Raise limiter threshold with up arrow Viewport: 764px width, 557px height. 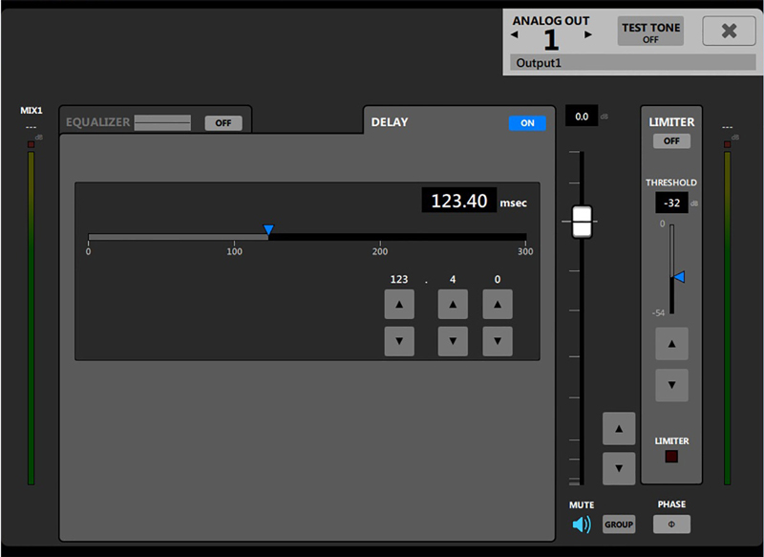pos(671,344)
